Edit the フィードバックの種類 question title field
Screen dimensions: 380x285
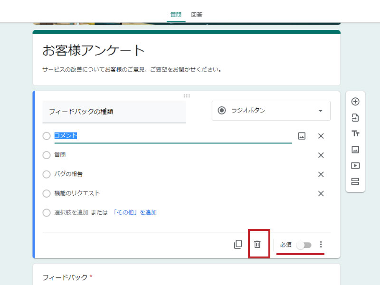coord(114,112)
